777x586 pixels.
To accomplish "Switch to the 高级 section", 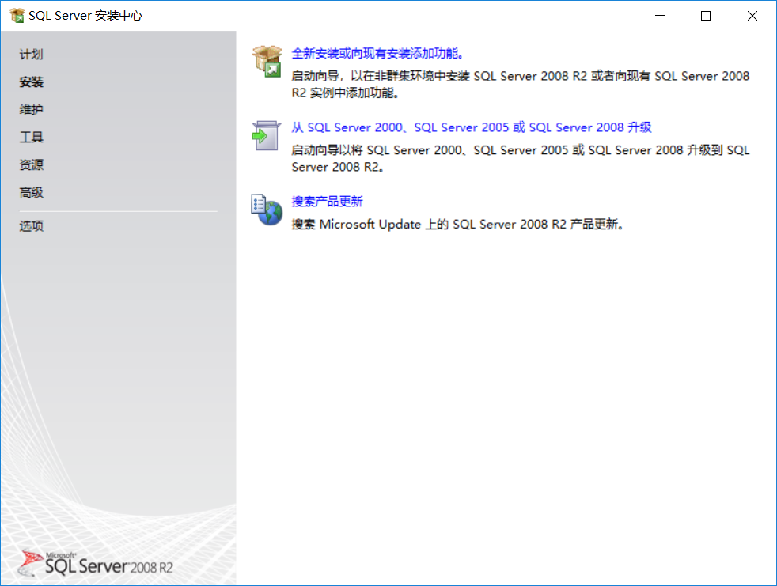I will pyautogui.click(x=32, y=192).
